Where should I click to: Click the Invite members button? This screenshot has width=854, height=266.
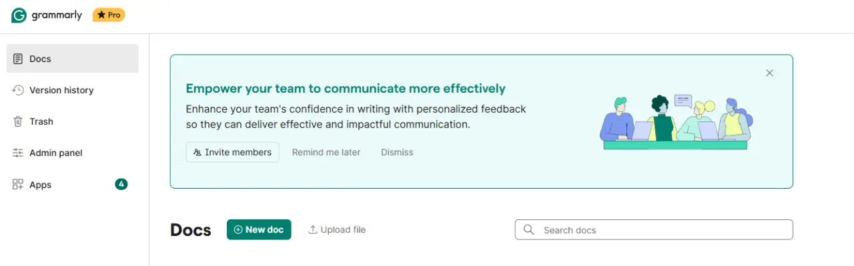pyautogui.click(x=232, y=152)
